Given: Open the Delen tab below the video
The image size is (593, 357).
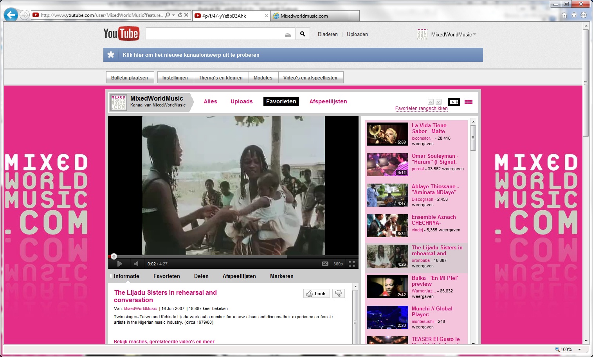Looking at the screenshot, I should pyautogui.click(x=201, y=276).
